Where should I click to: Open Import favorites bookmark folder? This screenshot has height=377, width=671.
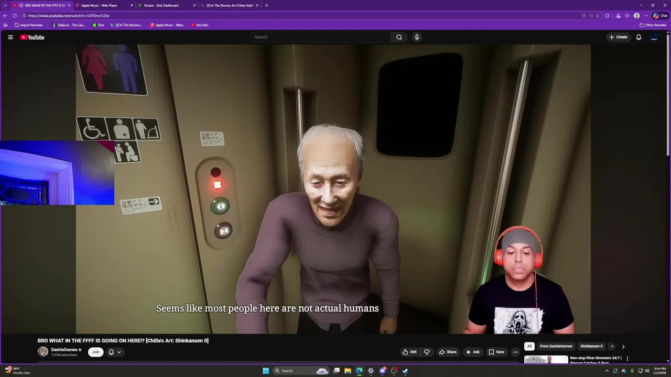(29, 25)
